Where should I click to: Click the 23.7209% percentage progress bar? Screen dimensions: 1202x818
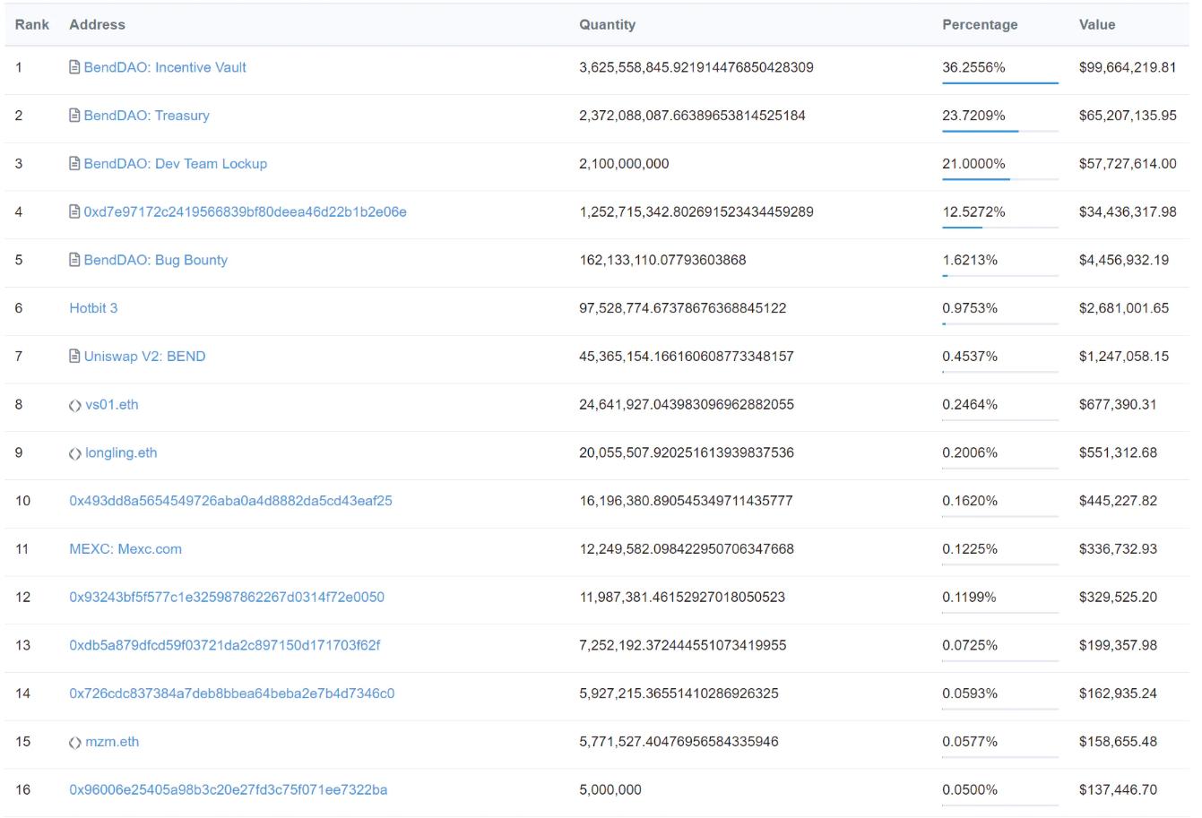tap(999, 132)
